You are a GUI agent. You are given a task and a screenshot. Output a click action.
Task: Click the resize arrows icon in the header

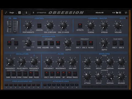pyautogui.click(x=6, y=13)
